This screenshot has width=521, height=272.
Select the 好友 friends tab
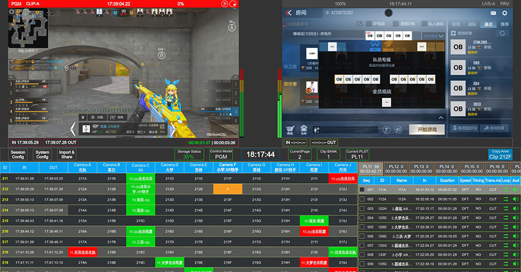[x=456, y=24]
